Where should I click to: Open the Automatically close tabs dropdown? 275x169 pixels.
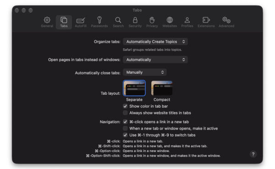[x=144, y=72]
